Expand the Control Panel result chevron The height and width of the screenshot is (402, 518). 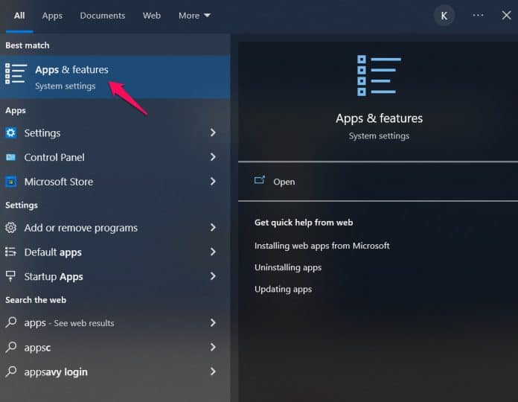213,157
